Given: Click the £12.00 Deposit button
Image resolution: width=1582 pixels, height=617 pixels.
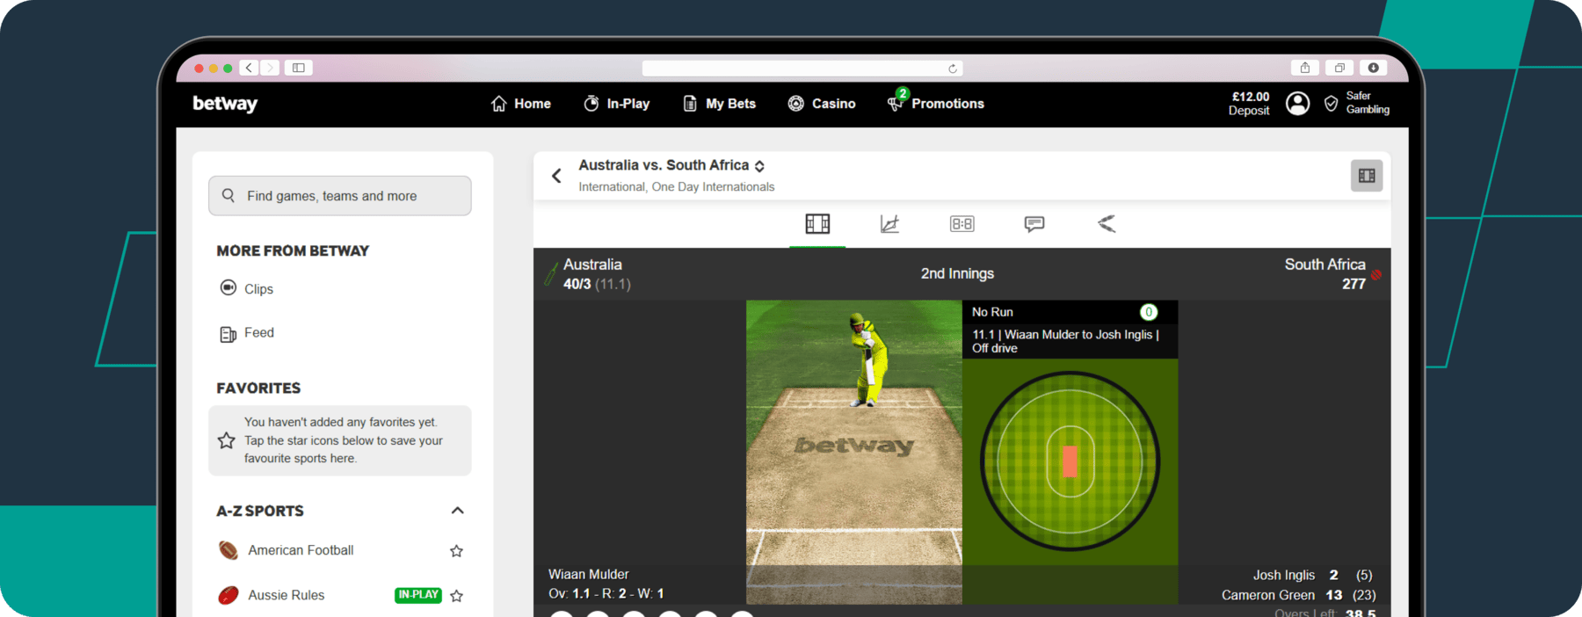Looking at the screenshot, I should pyautogui.click(x=1249, y=104).
